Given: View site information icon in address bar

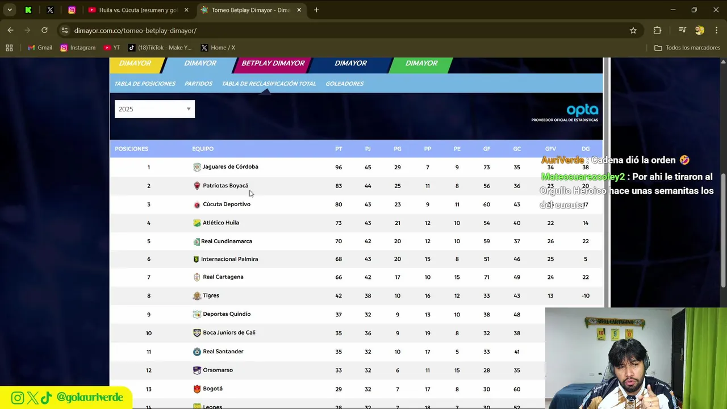Looking at the screenshot, I should [x=65, y=30].
